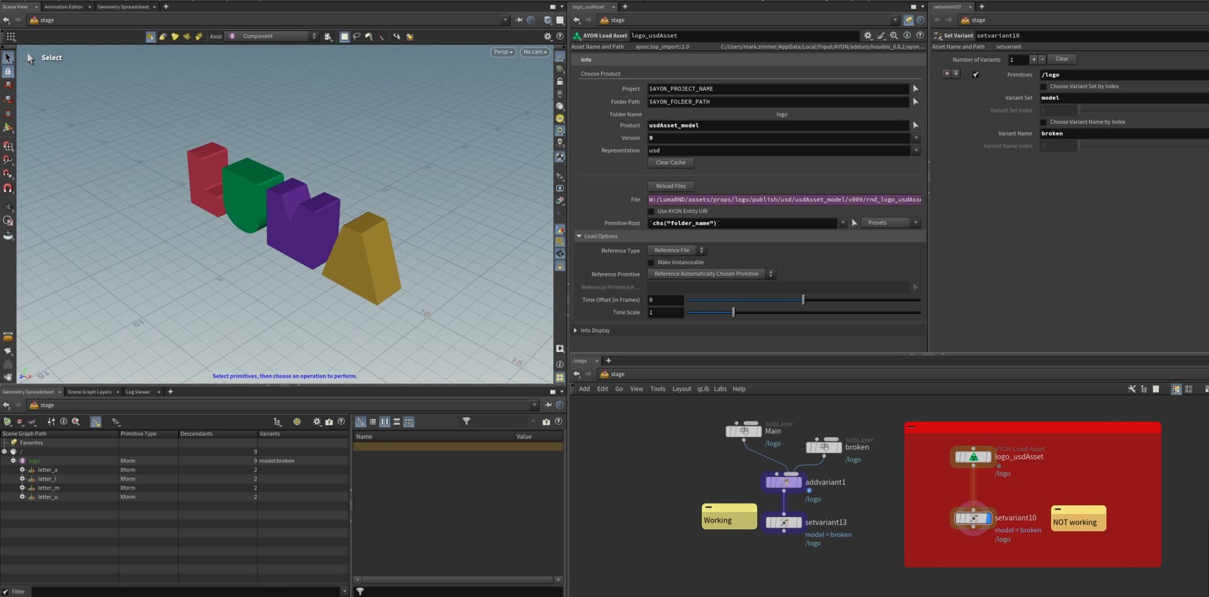Open the Layout menu in network editor
This screenshot has height=597, width=1209.
click(681, 389)
